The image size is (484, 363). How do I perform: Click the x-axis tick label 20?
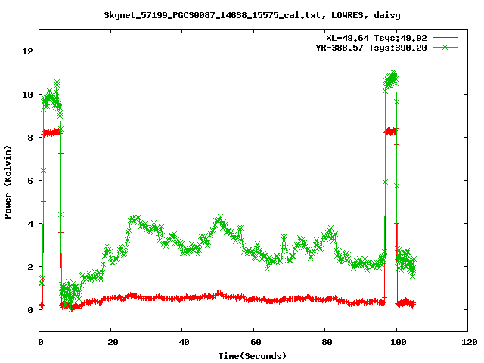point(113,342)
